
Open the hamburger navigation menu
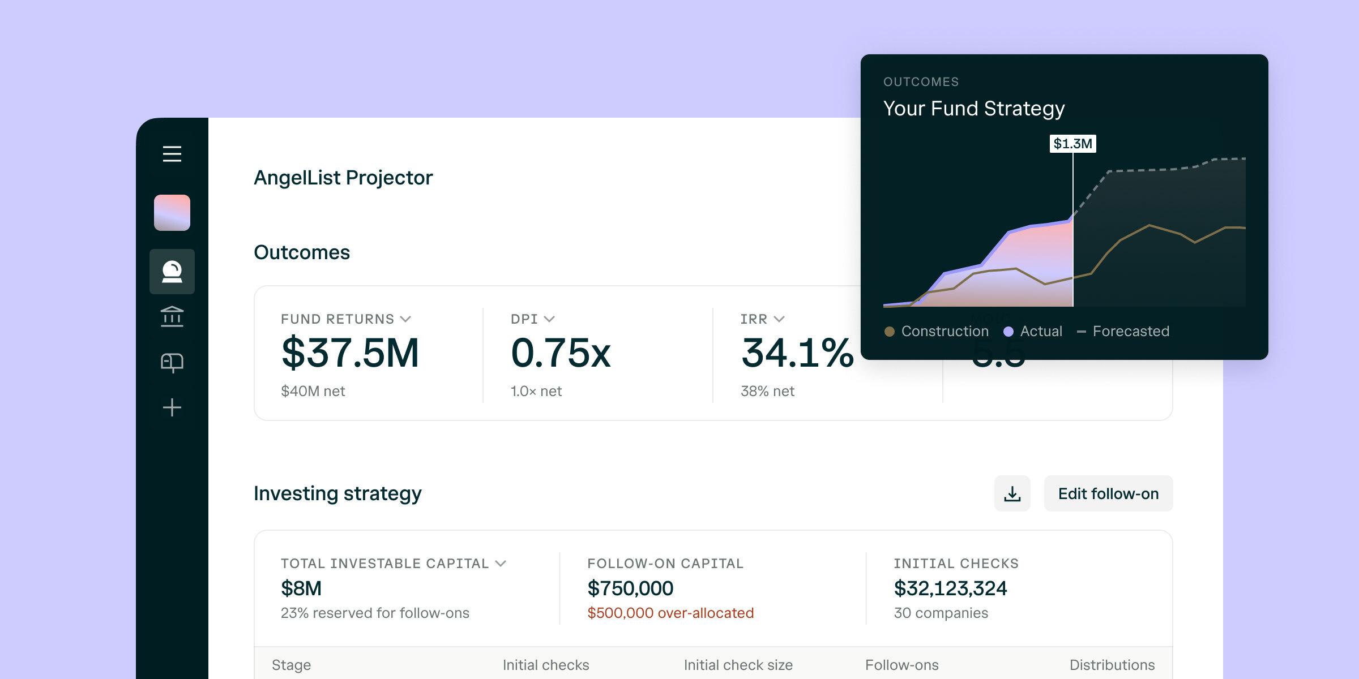click(172, 154)
